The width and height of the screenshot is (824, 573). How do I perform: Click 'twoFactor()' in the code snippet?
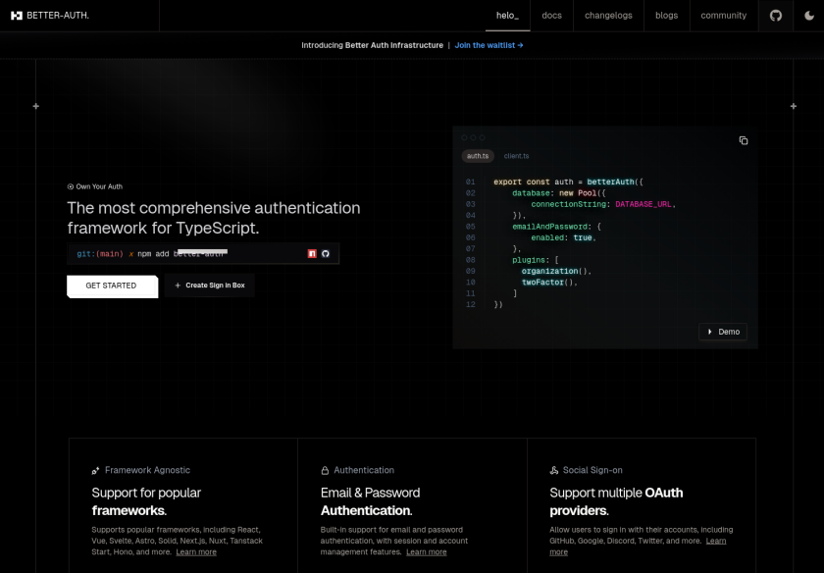pos(549,283)
